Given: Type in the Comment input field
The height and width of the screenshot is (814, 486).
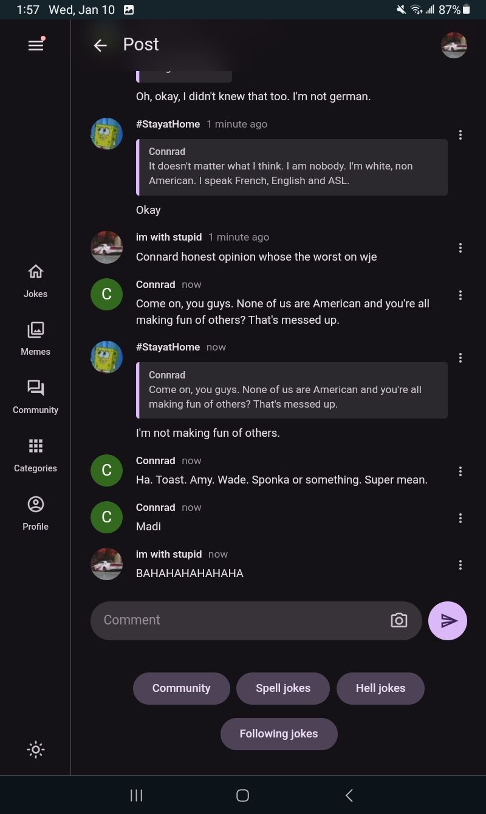Looking at the screenshot, I should (x=243, y=620).
